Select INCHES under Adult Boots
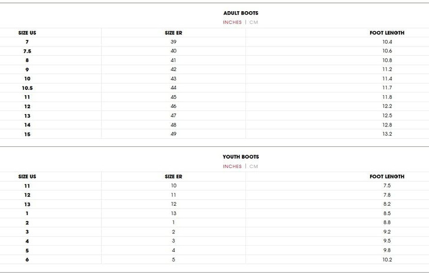This screenshot has height=278, width=429. tap(232, 22)
